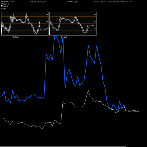Click the FULL chart label
Viewport: 147px width, 147px height.
click(64, 37)
